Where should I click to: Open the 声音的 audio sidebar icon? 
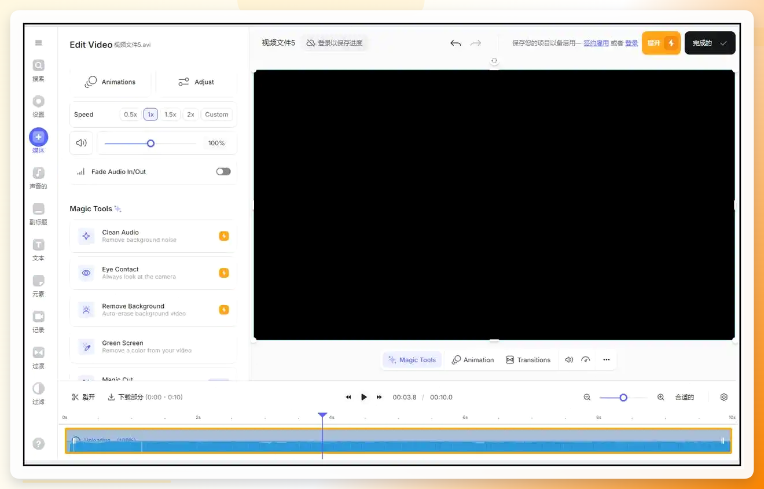pyautogui.click(x=38, y=173)
